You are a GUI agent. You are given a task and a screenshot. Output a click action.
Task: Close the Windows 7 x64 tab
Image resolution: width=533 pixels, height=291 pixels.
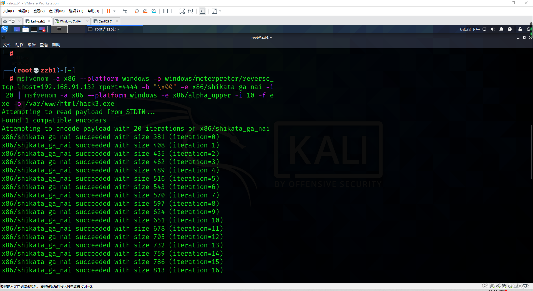tap(87, 21)
